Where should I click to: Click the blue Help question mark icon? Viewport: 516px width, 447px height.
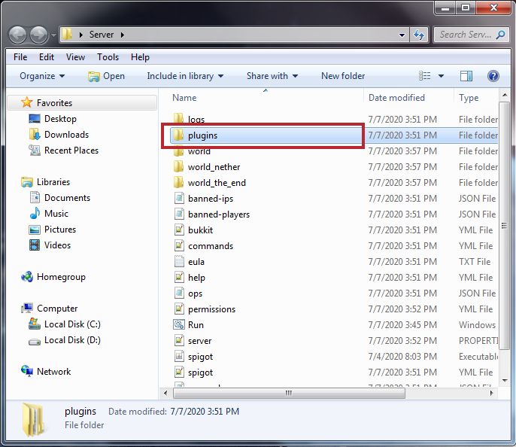(x=493, y=76)
